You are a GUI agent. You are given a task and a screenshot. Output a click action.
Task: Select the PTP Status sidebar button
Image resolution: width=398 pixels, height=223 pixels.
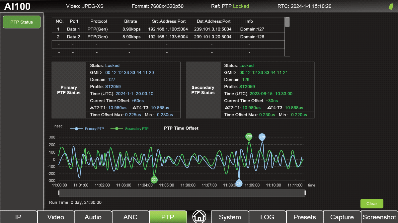(x=22, y=22)
